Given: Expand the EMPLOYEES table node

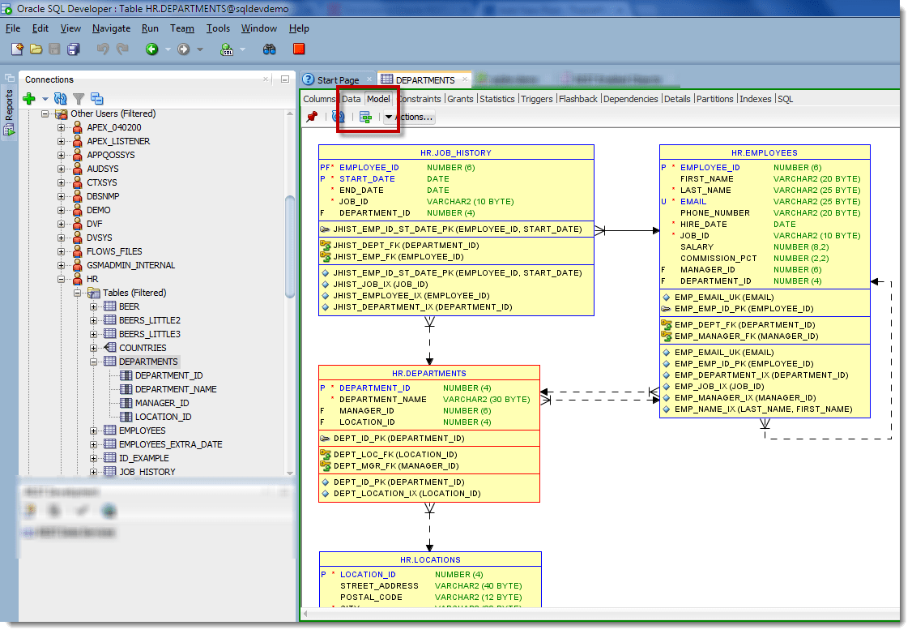Looking at the screenshot, I should 92,430.
